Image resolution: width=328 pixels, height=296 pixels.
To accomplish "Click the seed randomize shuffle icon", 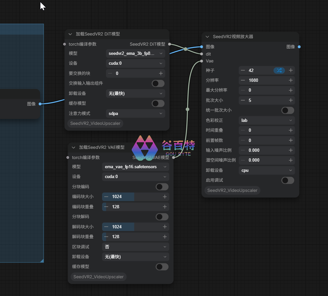I will tap(279, 70).
